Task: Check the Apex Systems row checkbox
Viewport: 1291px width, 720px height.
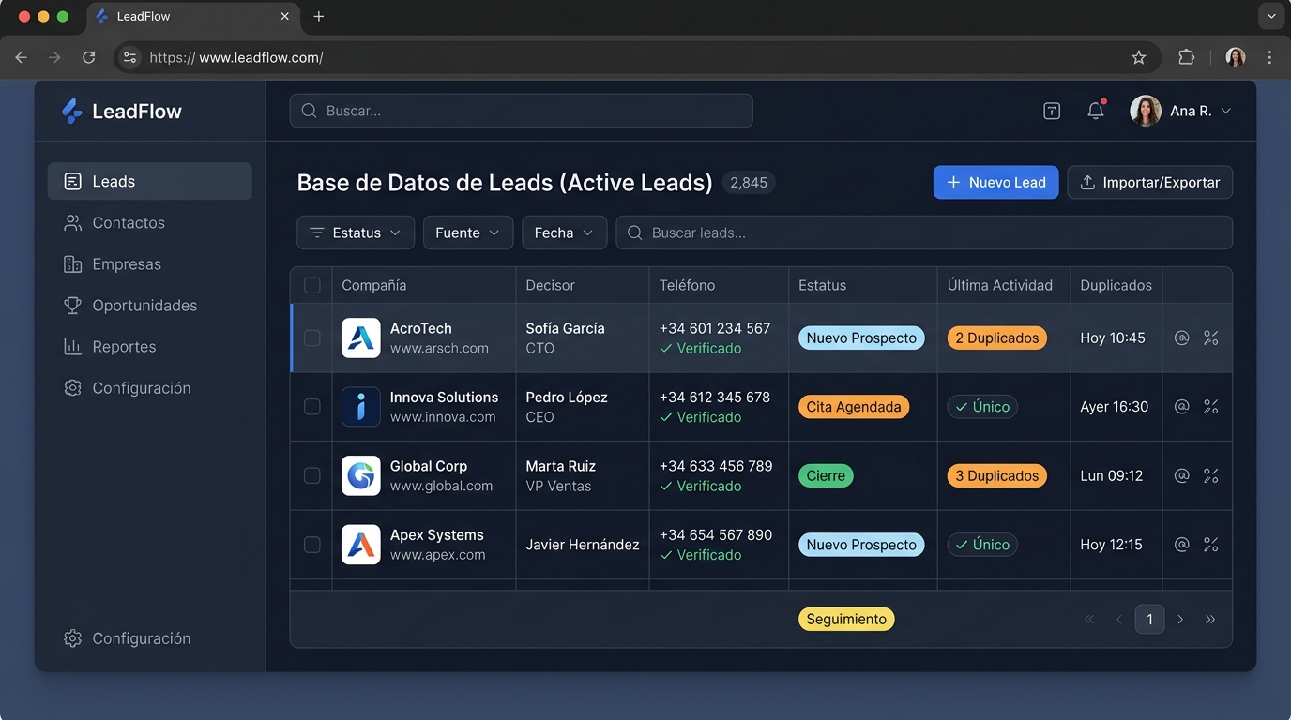Action: 312,545
